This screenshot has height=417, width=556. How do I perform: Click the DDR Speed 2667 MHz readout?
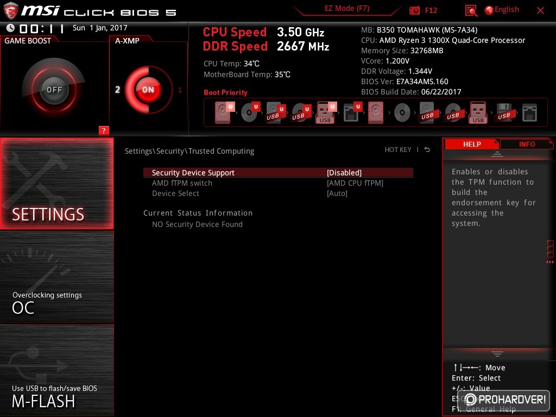point(266,47)
